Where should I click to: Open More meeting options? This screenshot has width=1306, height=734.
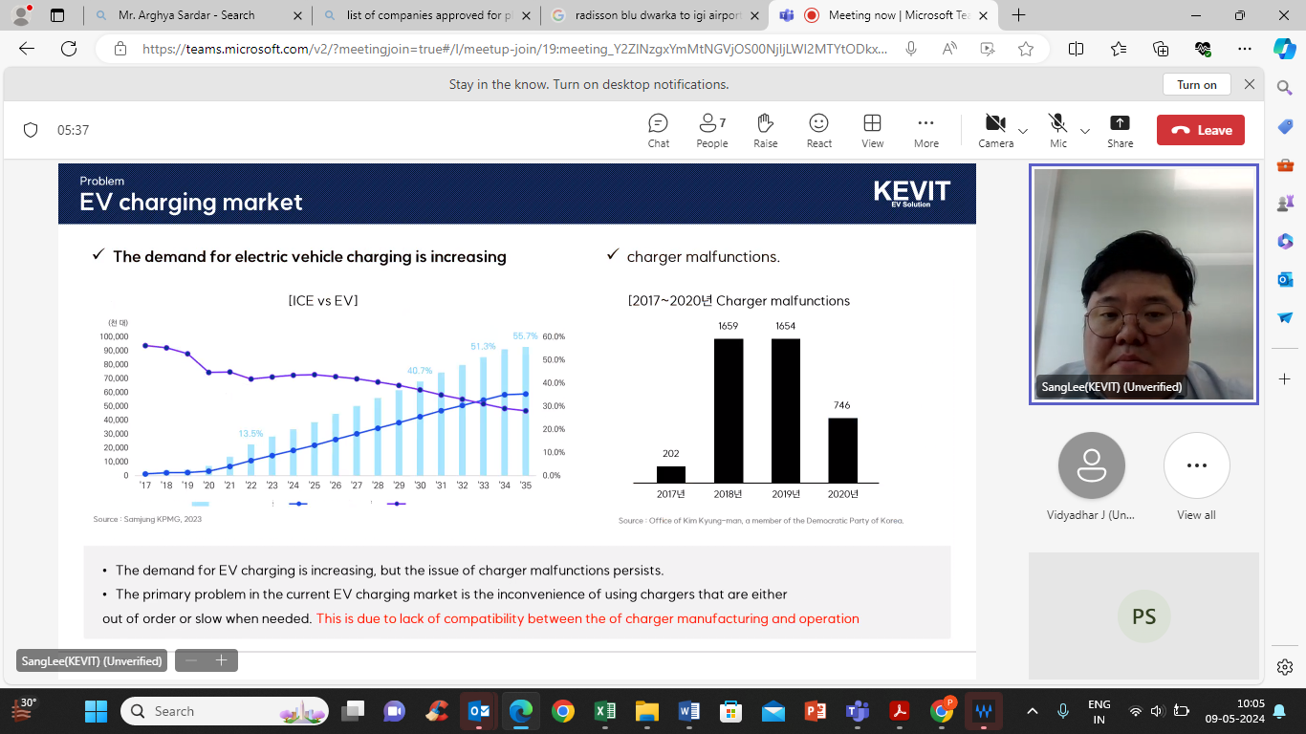coord(925,130)
